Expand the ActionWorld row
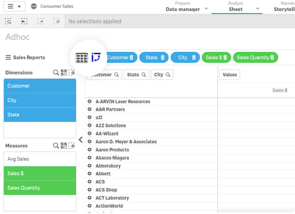 pos(90,206)
